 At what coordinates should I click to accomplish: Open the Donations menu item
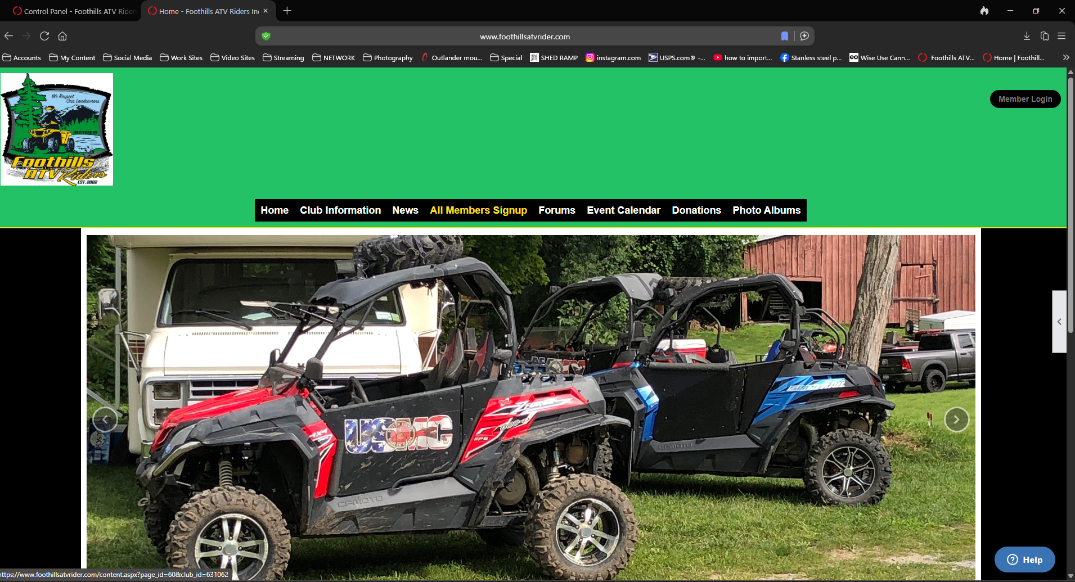(x=696, y=210)
